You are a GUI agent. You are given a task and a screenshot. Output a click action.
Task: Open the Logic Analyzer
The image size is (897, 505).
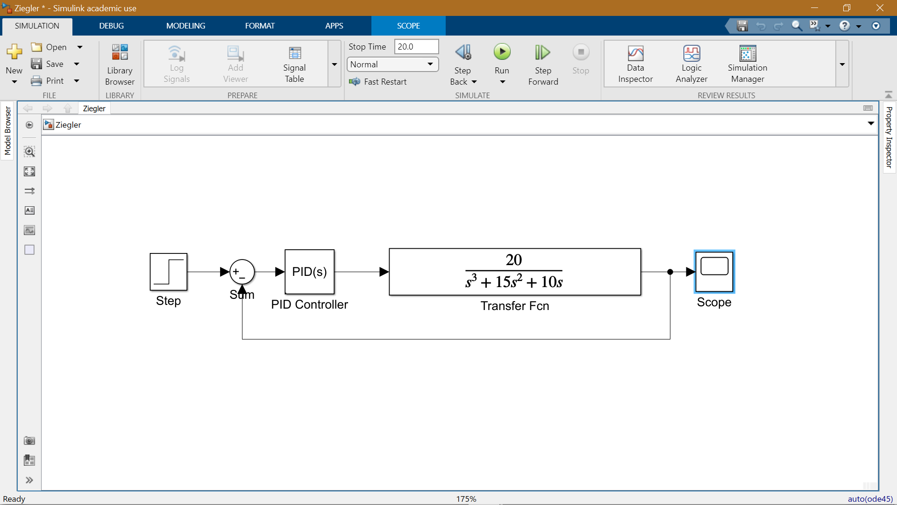point(691,65)
